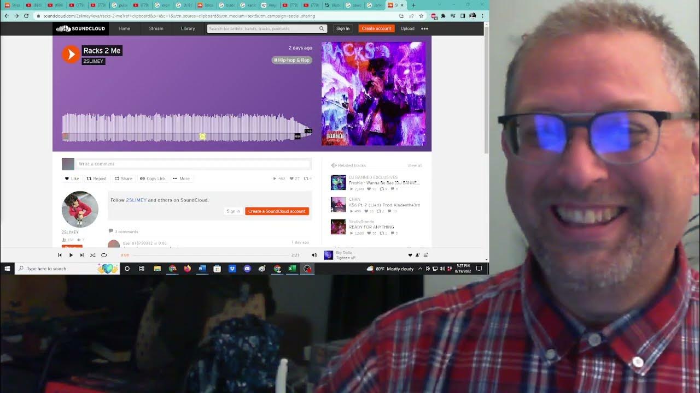Image resolution: width=700 pixels, height=393 pixels.
Task: Toggle repeat in the player
Action: click(103, 255)
